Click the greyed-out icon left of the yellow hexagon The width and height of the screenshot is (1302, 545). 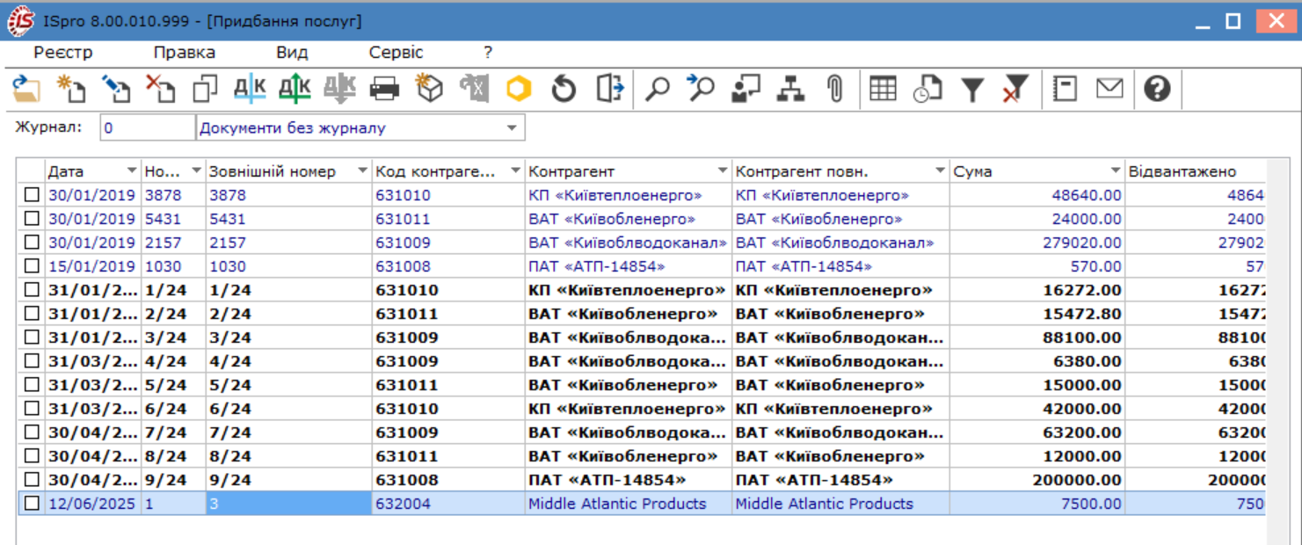click(x=474, y=89)
